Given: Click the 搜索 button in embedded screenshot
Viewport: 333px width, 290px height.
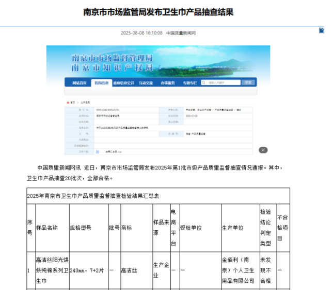Looking at the screenshot, I should click(248, 82).
